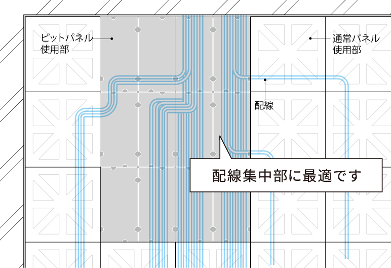Select white panel left of gray area, third row
Viewport: 391px width, 268px height.
click(x=62, y=204)
